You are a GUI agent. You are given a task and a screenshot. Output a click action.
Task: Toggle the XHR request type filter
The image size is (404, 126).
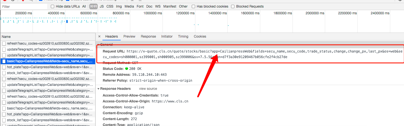(x=93, y=6)
